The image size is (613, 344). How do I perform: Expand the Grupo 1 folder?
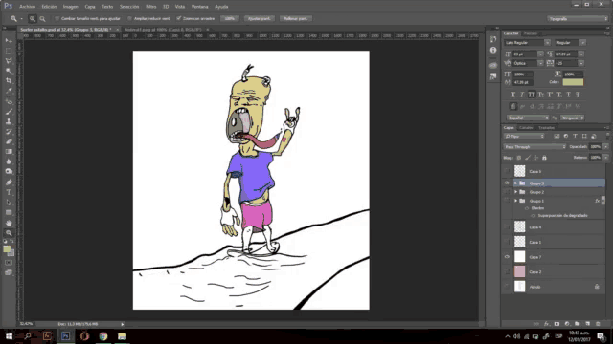click(515, 201)
